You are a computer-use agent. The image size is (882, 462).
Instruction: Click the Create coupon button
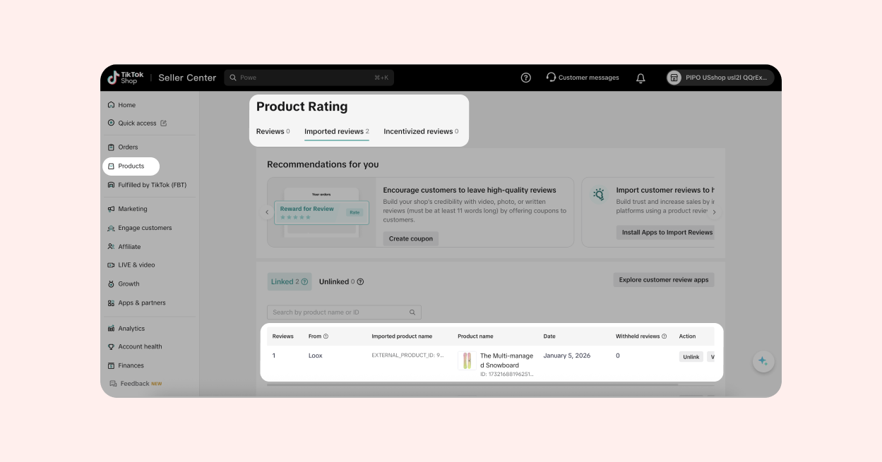[x=410, y=238]
